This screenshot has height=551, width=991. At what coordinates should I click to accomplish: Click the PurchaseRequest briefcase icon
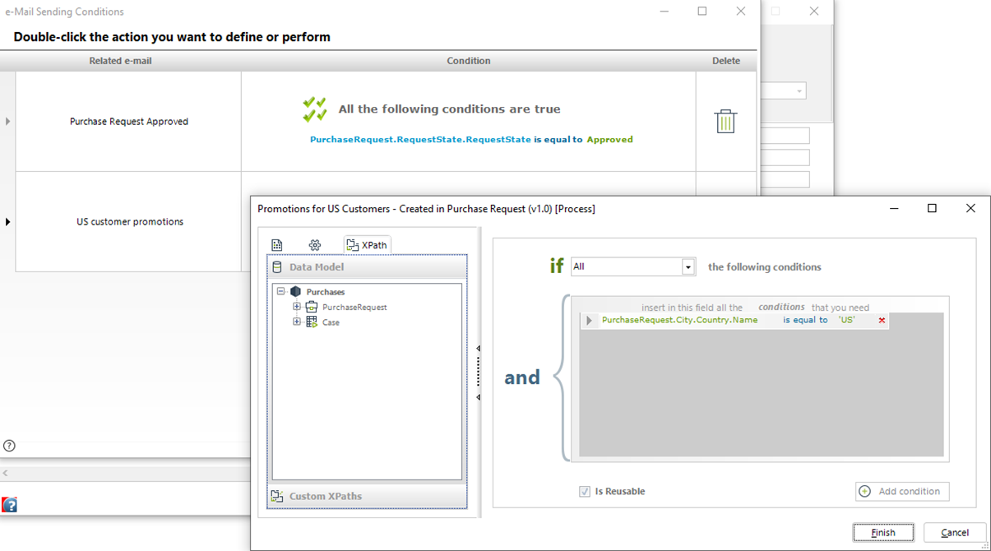312,307
